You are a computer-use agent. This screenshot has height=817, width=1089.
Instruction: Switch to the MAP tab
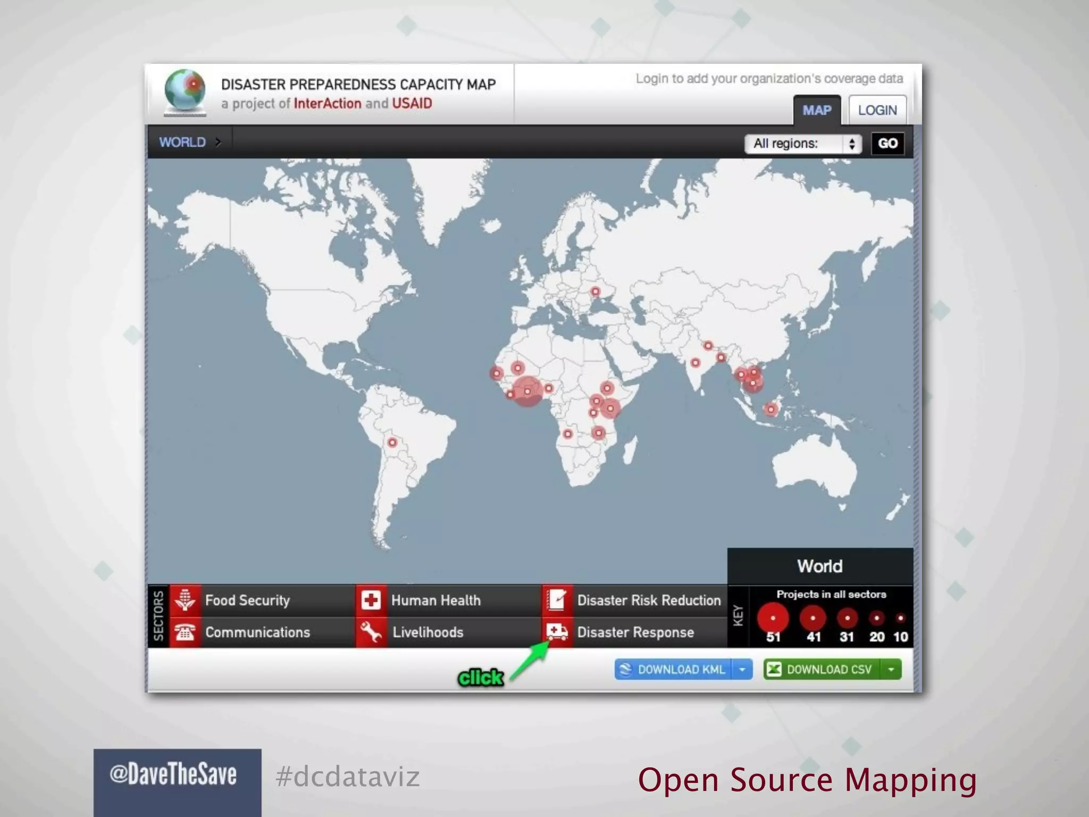pyautogui.click(x=817, y=110)
